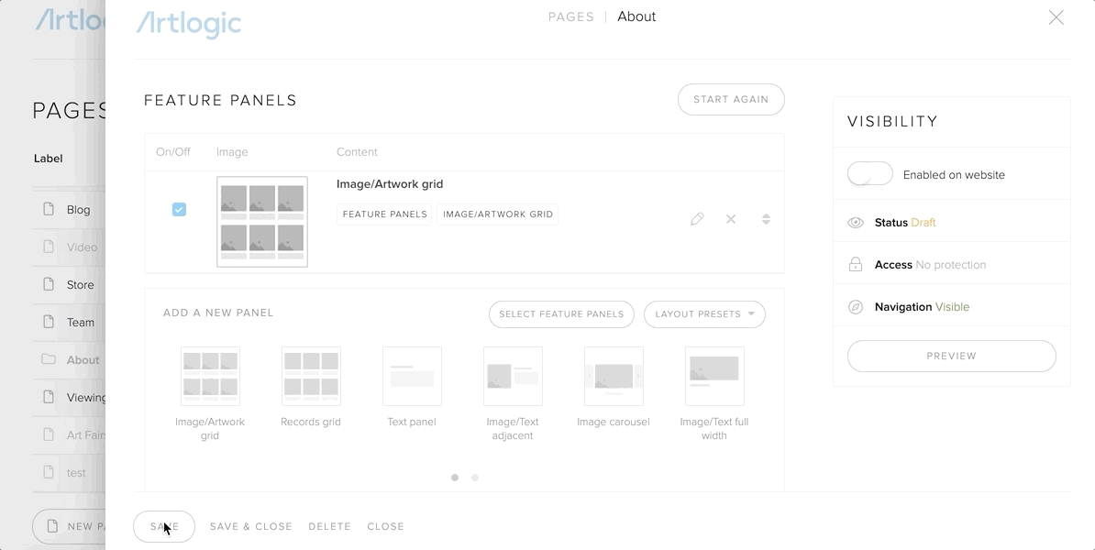Click the FEATURE PANELS tag
The width and height of the screenshot is (1095, 550).
(384, 214)
